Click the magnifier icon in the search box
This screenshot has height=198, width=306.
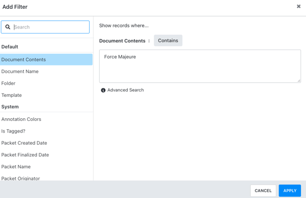(x=8, y=27)
